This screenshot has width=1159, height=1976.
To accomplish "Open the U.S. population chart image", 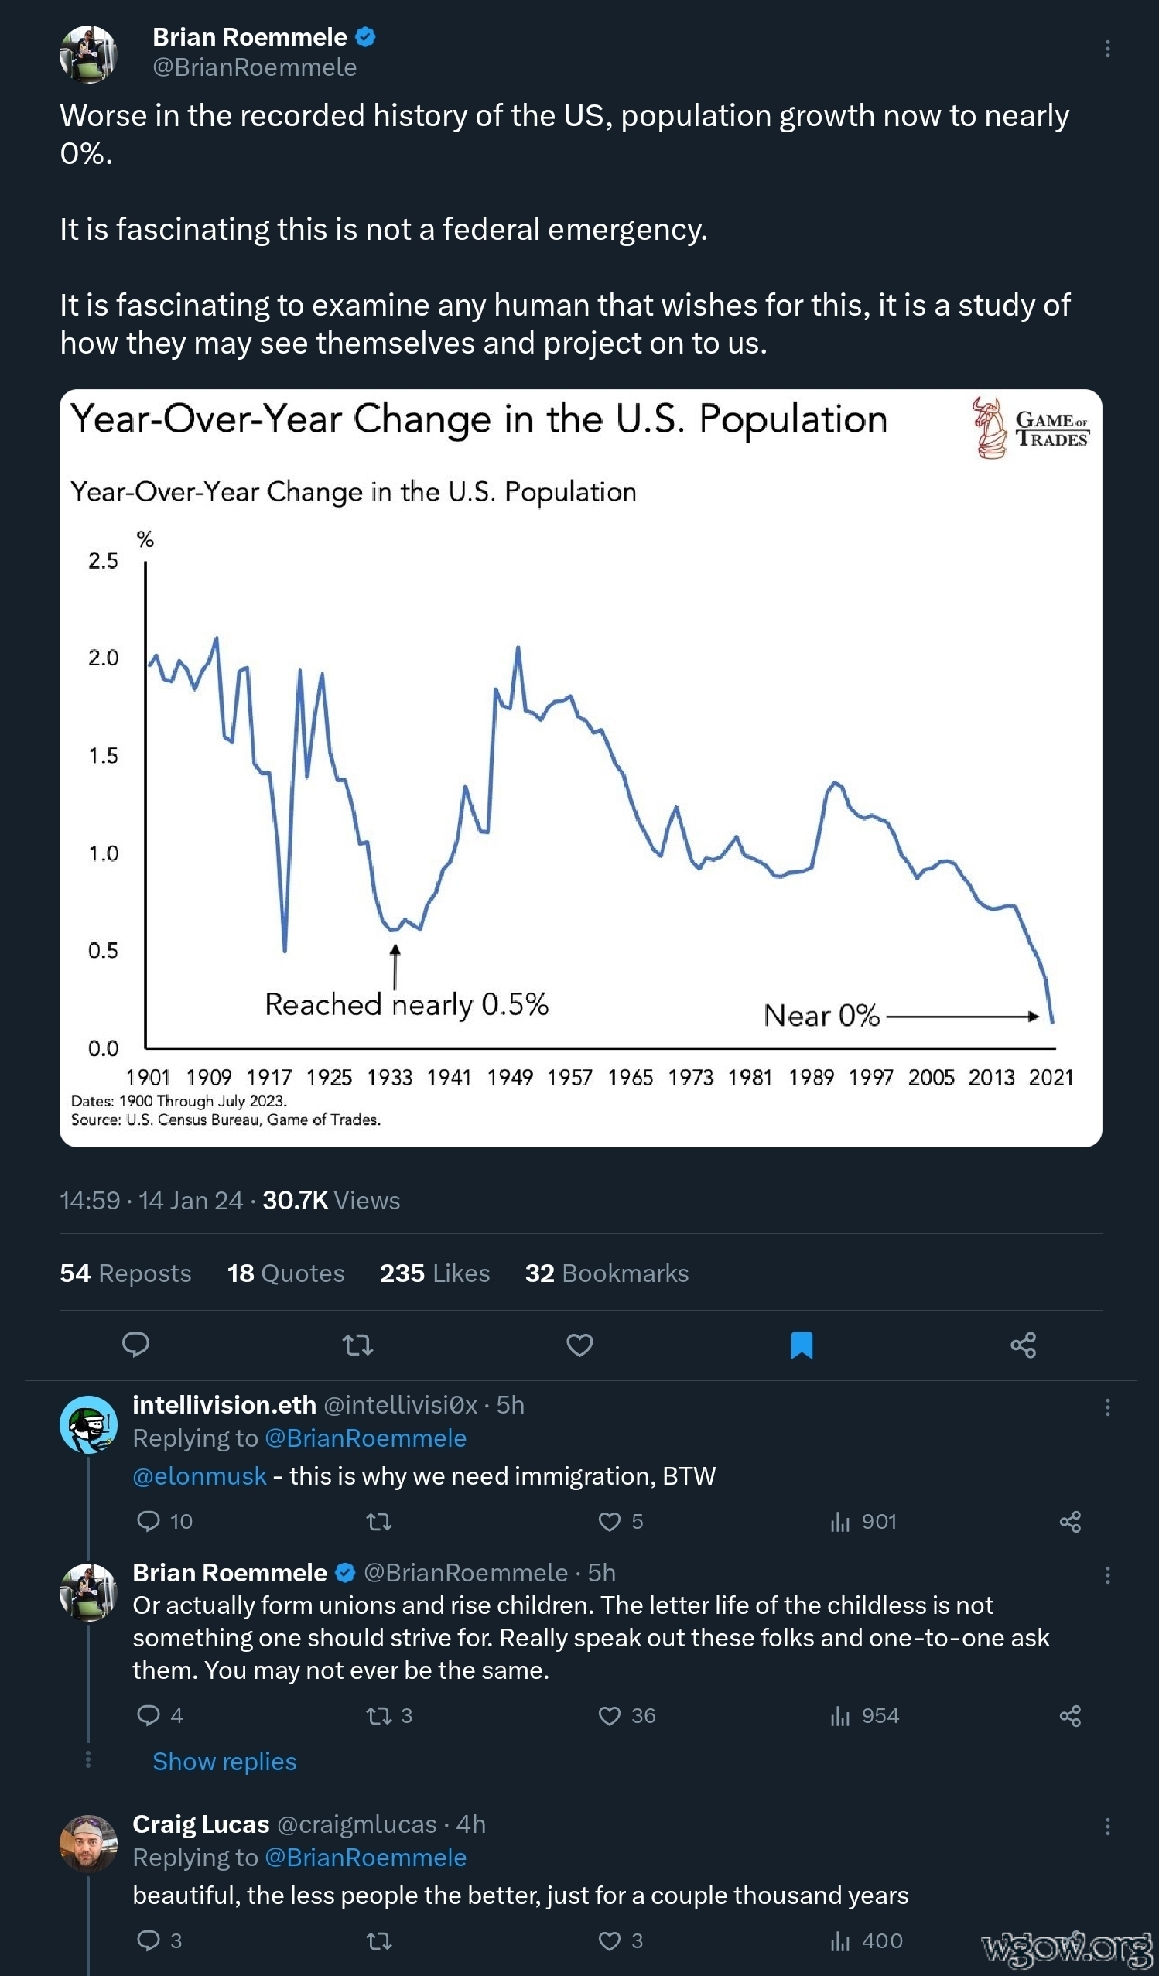I will (x=580, y=767).
